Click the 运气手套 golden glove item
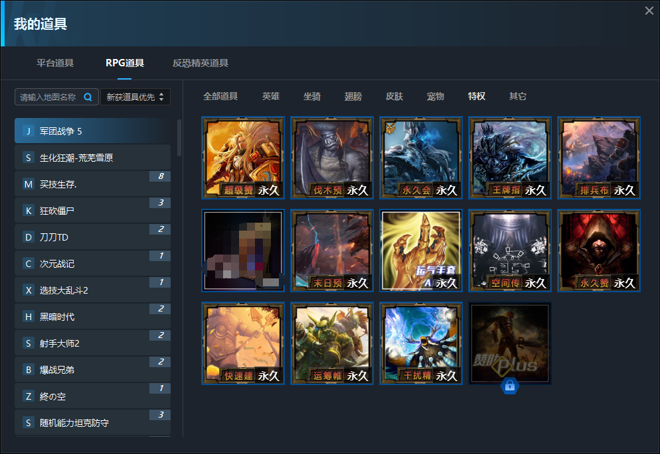 (421, 251)
